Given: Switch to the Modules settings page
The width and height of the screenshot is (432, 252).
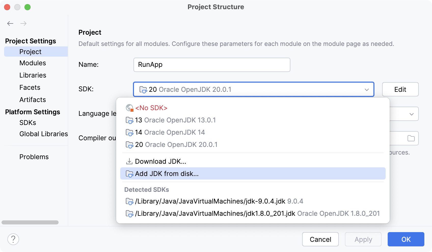Looking at the screenshot, I should click(33, 63).
